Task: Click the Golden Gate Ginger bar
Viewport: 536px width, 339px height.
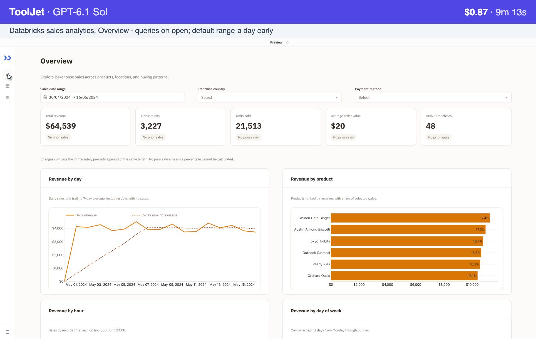Action: (410, 218)
